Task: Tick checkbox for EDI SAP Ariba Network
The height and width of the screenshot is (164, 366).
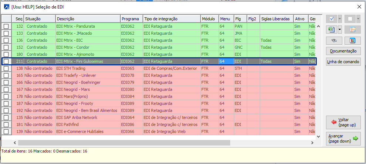Action: (x=6, y=117)
